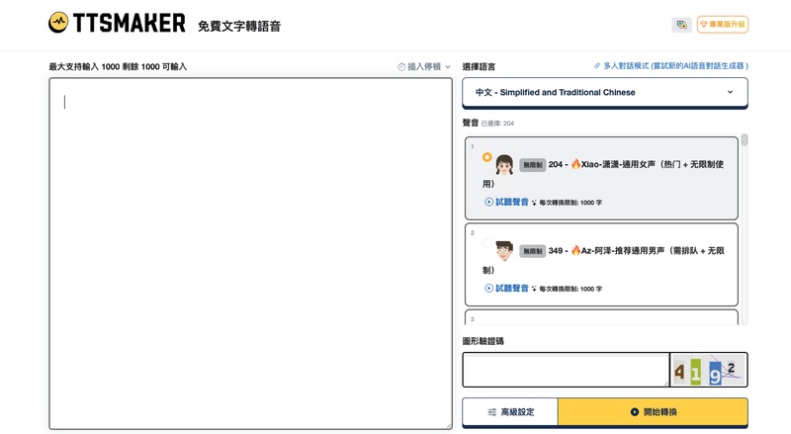Click the 無限制 badge on voice 349
Image resolution: width=791 pixels, height=434 pixels.
coord(532,251)
